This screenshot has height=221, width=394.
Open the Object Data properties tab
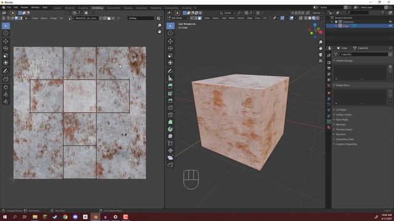[x=329, y=122]
